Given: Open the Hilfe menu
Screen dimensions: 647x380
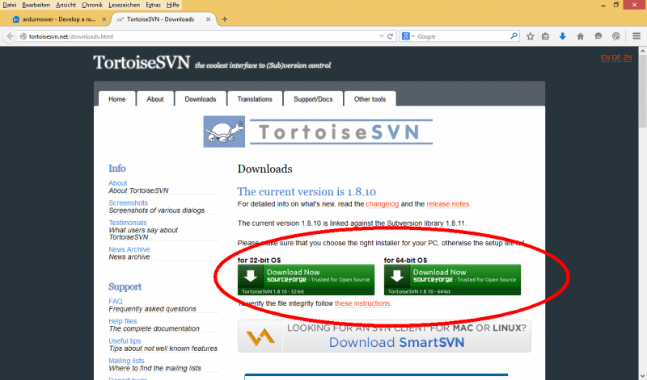Looking at the screenshot, I should (172, 5).
